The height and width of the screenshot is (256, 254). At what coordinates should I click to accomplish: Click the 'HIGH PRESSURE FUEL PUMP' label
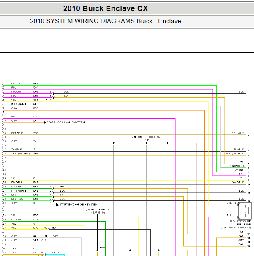click(240, 223)
